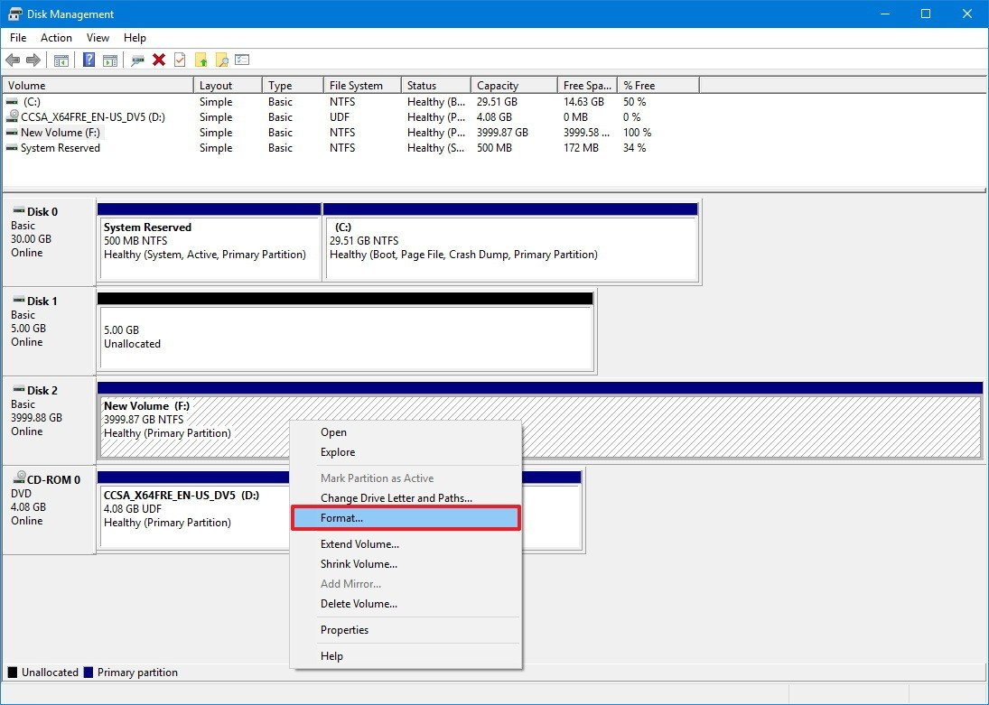Image resolution: width=989 pixels, height=705 pixels.
Task: Sort by the Layout column header
Action: pos(228,85)
